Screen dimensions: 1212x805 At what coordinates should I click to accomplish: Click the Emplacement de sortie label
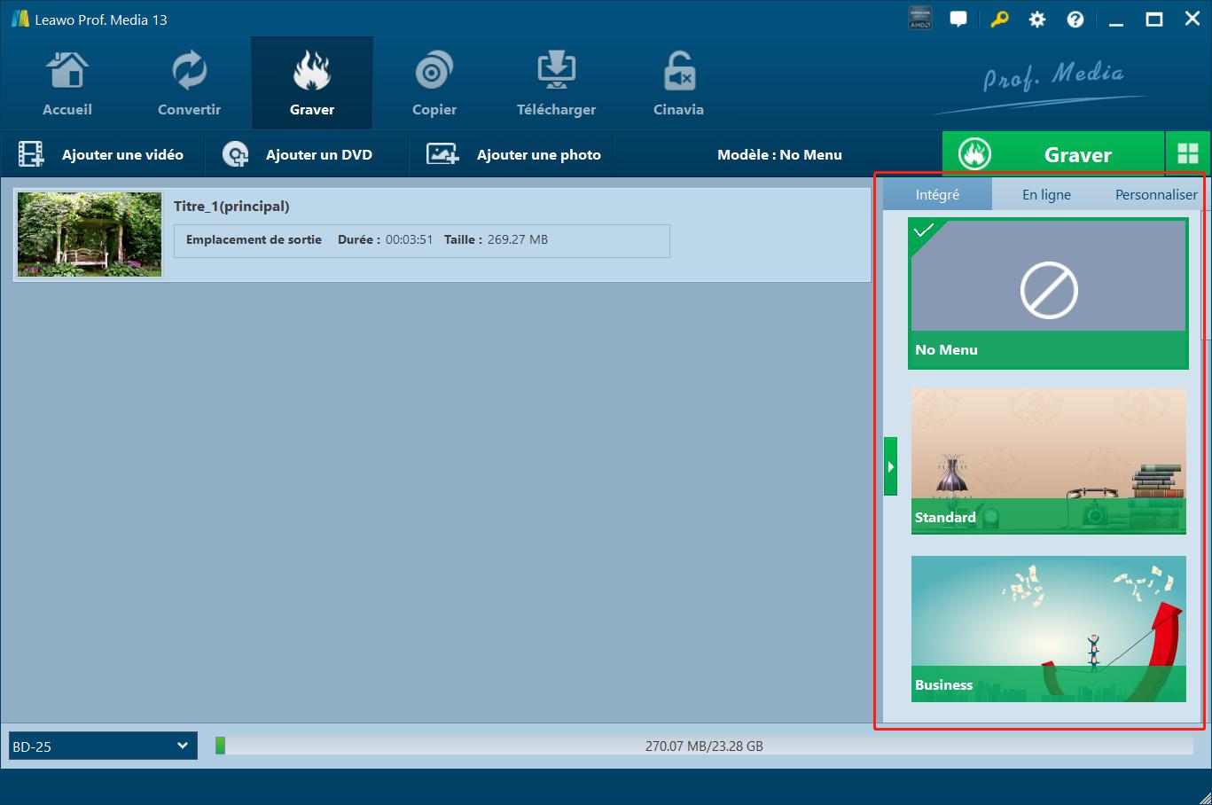(x=254, y=239)
